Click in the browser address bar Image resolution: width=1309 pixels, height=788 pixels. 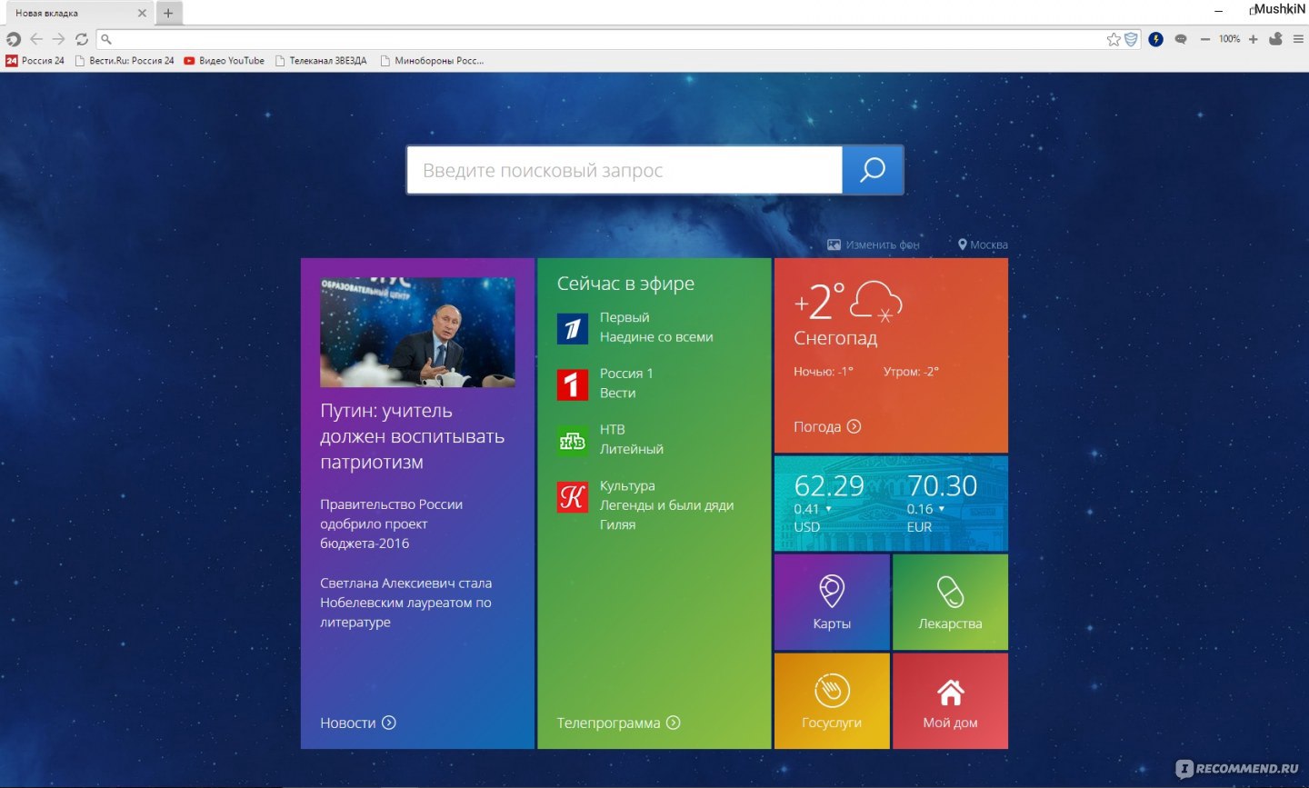click(600, 39)
